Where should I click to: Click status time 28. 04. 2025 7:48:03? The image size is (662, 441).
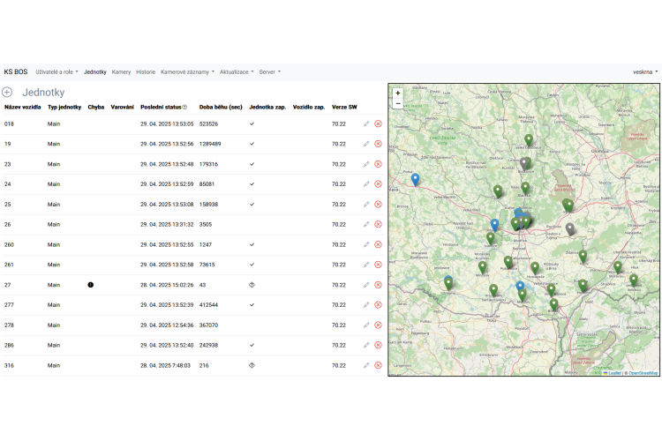pyautogui.click(x=166, y=365)
